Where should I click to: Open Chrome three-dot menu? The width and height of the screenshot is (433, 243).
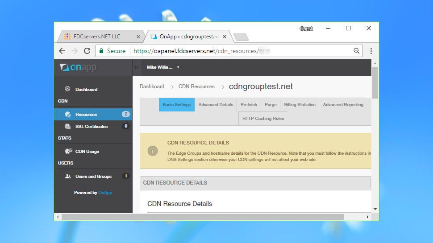[x=371, y=51]
